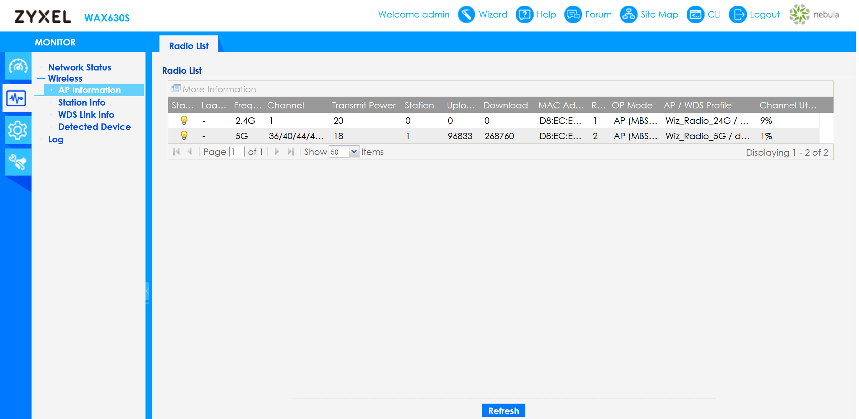
Task: Click the Refresh button
Action: point(503,410)
